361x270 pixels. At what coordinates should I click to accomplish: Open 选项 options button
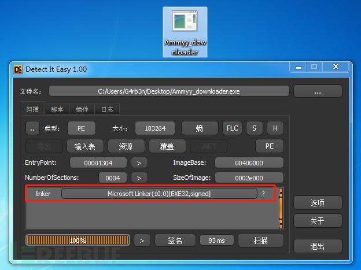click(x=318, y=203)
